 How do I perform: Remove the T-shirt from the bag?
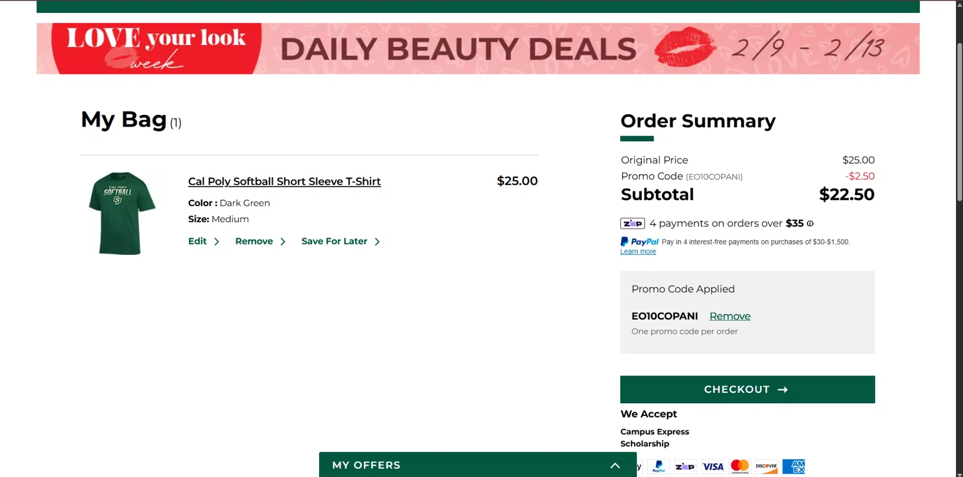click(254, 241)
